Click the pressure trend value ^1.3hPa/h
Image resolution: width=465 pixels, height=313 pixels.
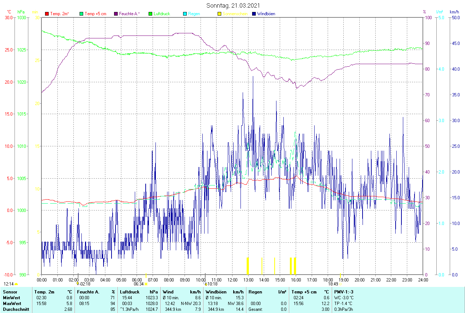(130, 309)
